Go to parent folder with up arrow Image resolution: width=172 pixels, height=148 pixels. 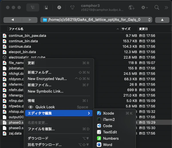pyautogui.click(x=162, y=20)
